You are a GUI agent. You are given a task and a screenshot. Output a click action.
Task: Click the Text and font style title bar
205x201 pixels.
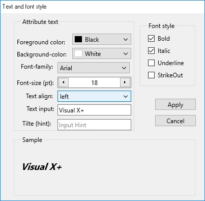pos(102,7)
